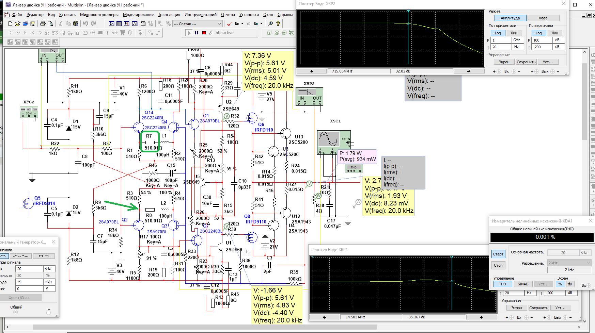
Task: Switch distortion analyzer to SINAD mode
Action: [x=523, y=284]
